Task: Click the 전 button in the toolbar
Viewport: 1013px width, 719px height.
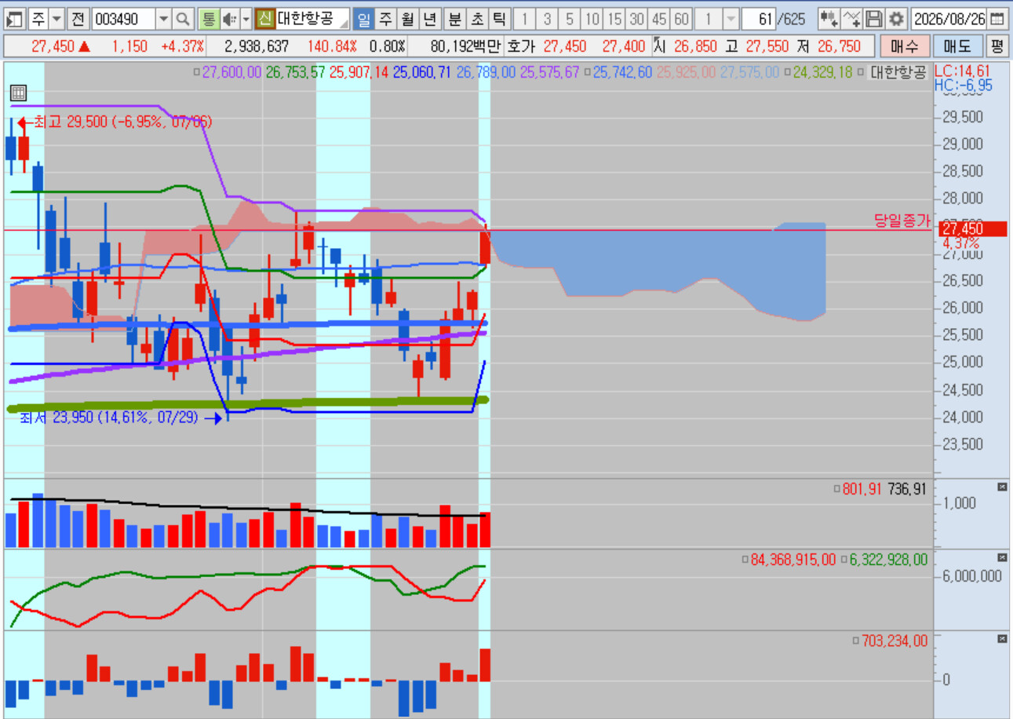Action: click(77, 18)
